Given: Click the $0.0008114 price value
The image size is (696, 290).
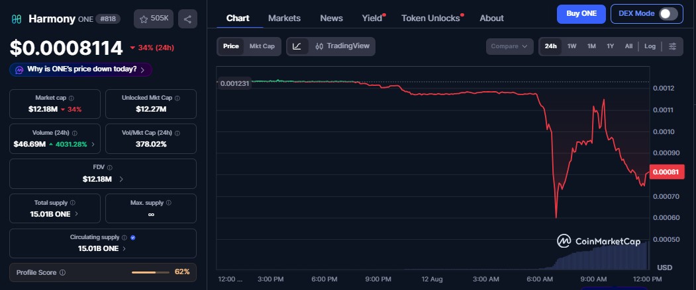Looking at the screenshot, I should (x=66, y=48).
